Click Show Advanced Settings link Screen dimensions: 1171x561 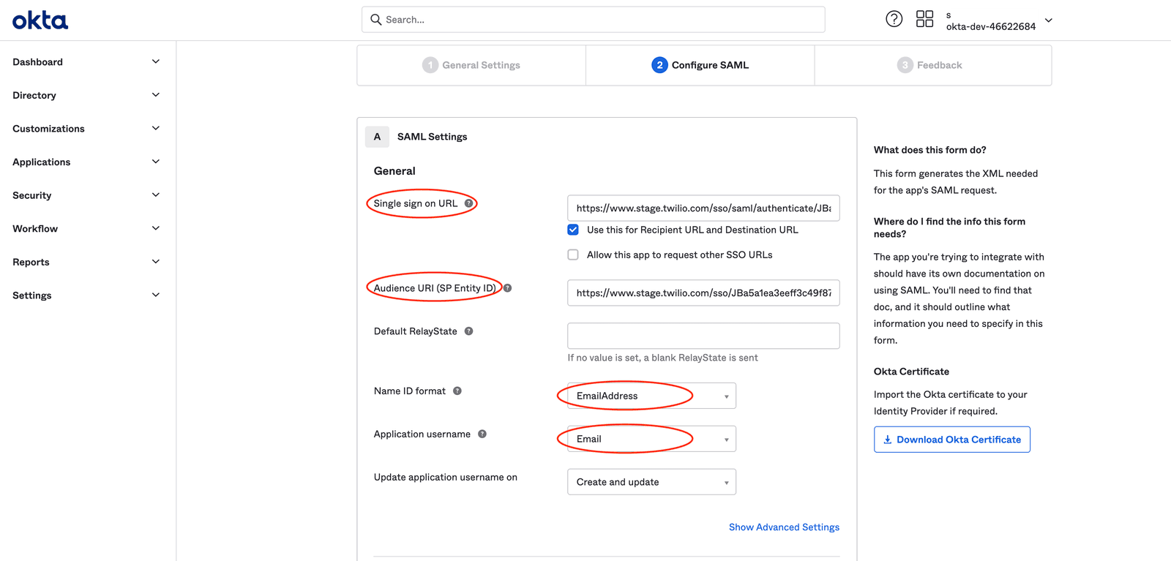pyautogui.click(x=784, y=527)
